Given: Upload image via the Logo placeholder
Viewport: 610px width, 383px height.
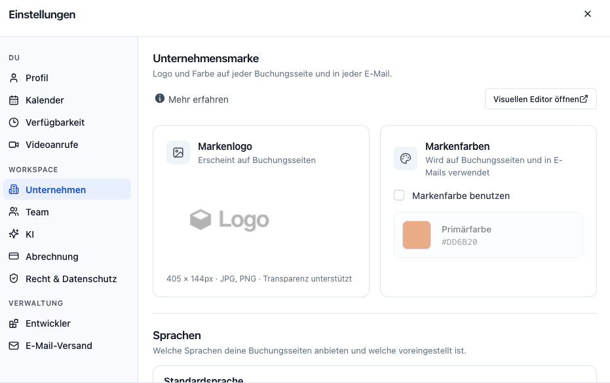Looking at the screenshot, I should tap(229, 220).
